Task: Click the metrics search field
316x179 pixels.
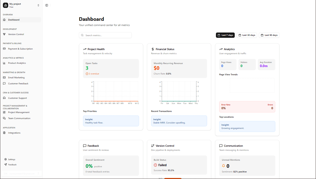Action: point(105,35)
